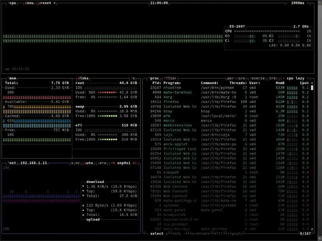Toggle reverse sorting of processes
The image size is (322, 241).
(257, 78)
